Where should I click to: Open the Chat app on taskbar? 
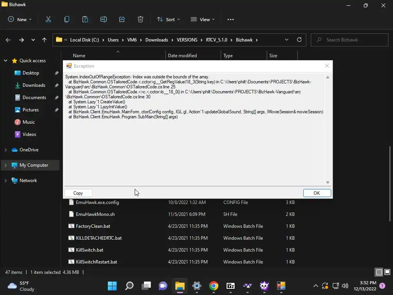pyautogui.click(x=163, y=286)
